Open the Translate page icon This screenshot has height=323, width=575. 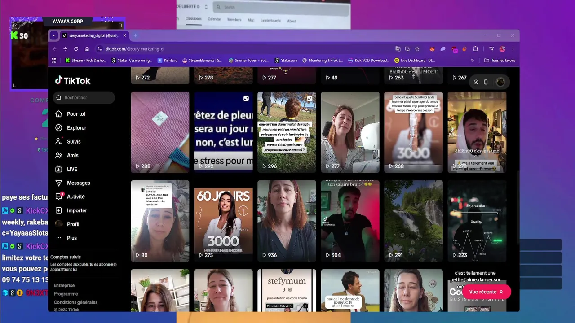398,49
